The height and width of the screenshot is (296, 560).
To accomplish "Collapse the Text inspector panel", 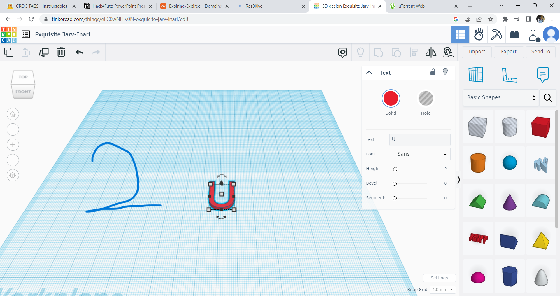I will 369,73.
